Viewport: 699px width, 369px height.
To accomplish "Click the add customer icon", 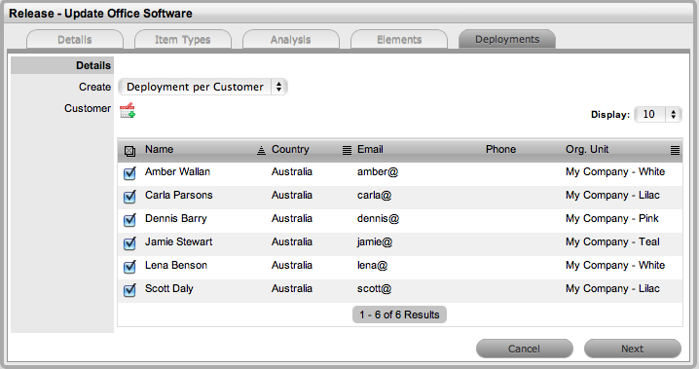I will (128, 110).
